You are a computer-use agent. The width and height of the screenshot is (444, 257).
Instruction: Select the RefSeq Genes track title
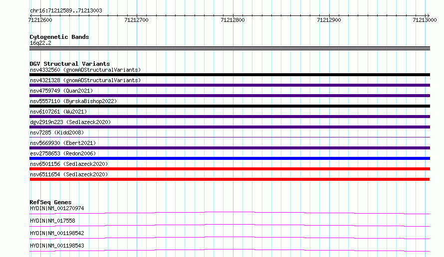click(x=50, y=202)
